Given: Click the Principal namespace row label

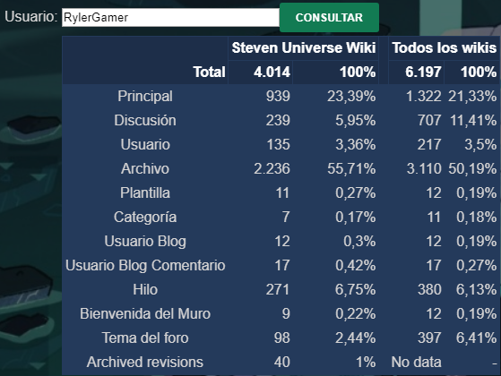Looking at the screenshot, I should [x=145, y=97].
